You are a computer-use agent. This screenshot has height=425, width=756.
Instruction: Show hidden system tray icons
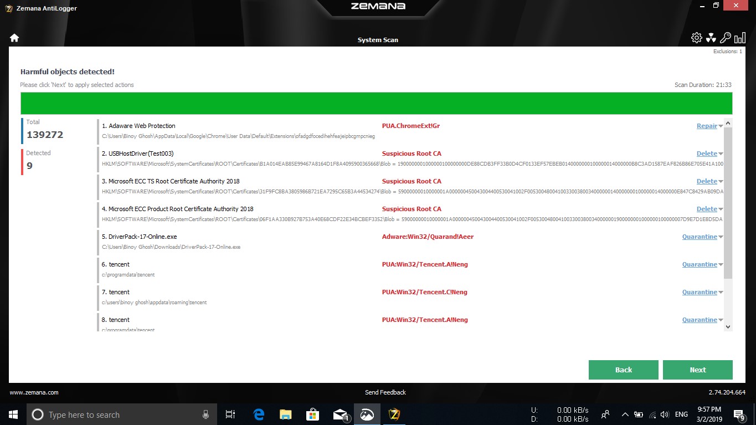pos(625,414)
